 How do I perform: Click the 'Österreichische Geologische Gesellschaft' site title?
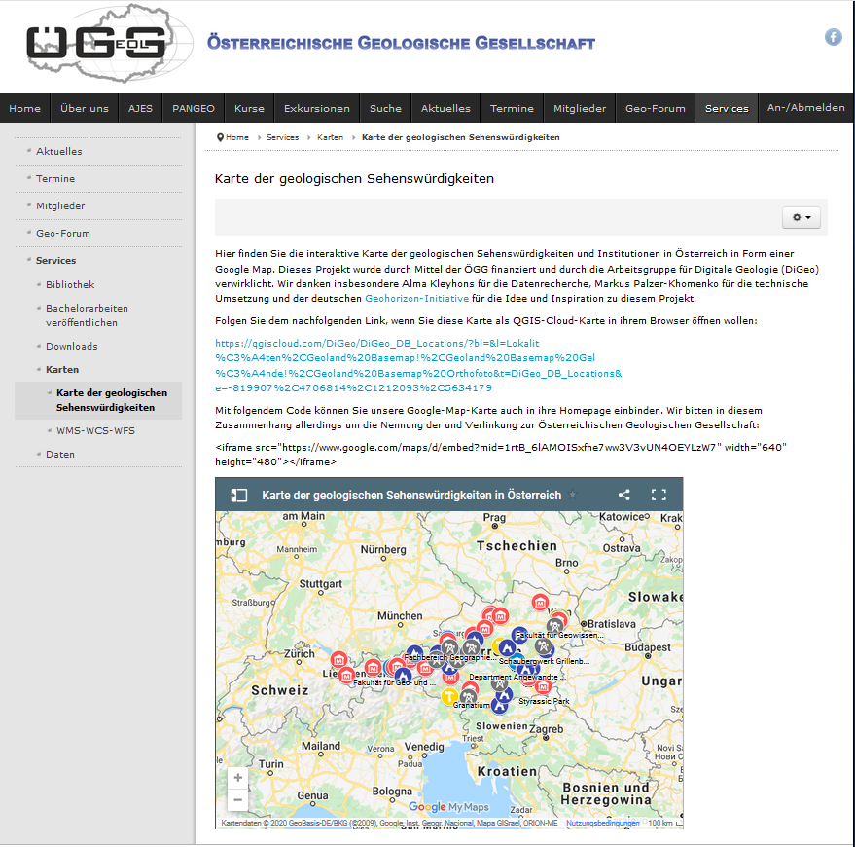(x=401, y=43)
